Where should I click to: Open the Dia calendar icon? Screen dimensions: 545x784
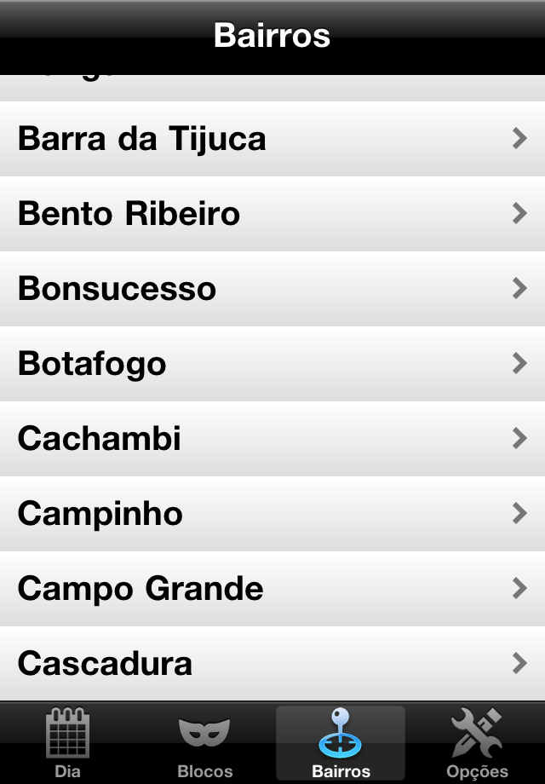(x=67, y=732)
